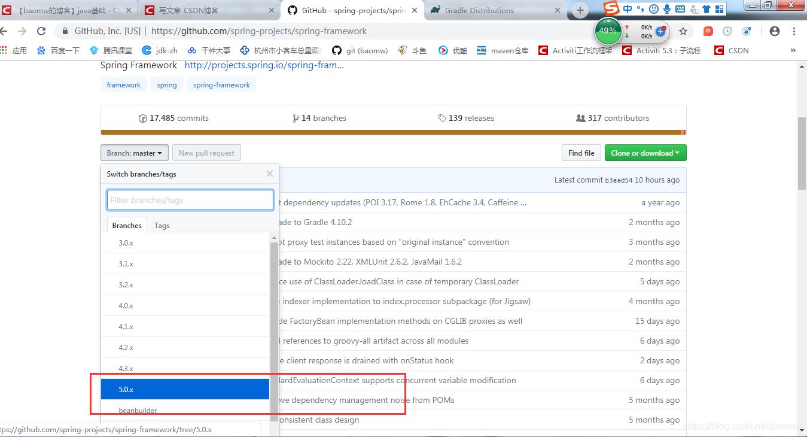
Task: Open the projects.spring.io homepage link
Action: pyautogui.click(x=264, y=65)
